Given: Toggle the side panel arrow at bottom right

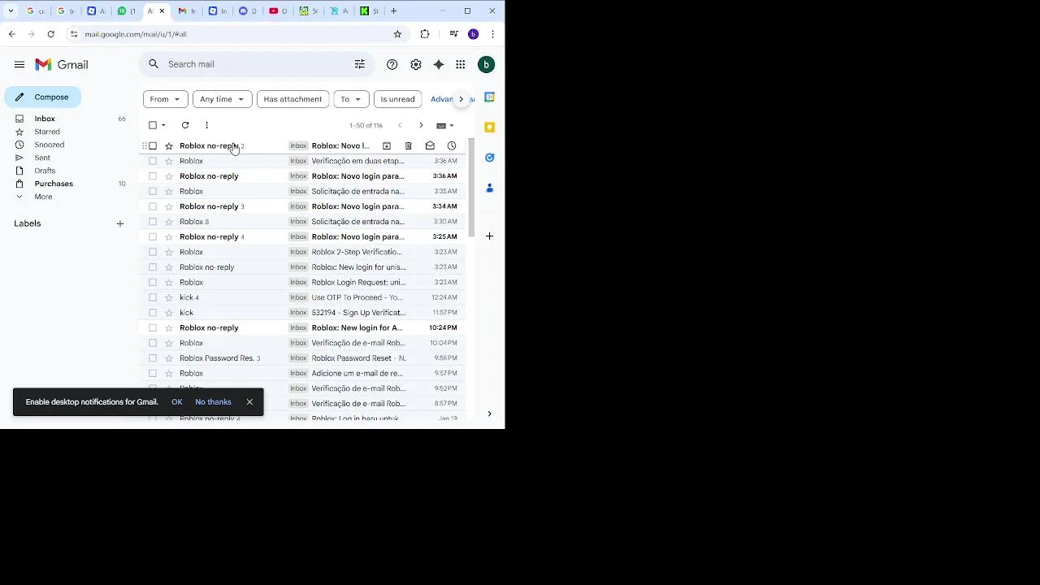Looking at the screenshot, I should point(489,414).
